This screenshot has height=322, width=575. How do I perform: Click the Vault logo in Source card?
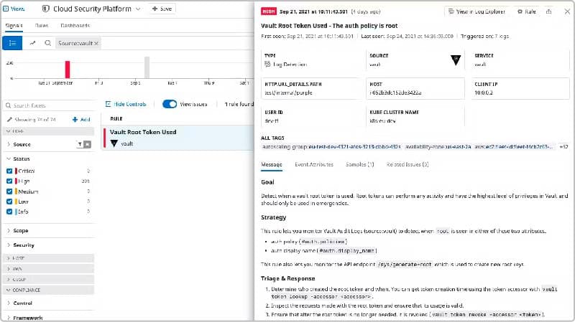point(455,61)
